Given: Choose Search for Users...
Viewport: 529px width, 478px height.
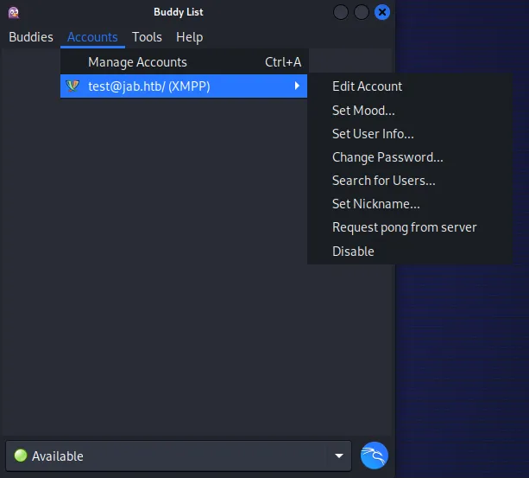Looking at the screenshot, I should click(x=410, y=181).
